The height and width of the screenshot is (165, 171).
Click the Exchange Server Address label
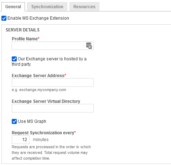pos(38,76)
